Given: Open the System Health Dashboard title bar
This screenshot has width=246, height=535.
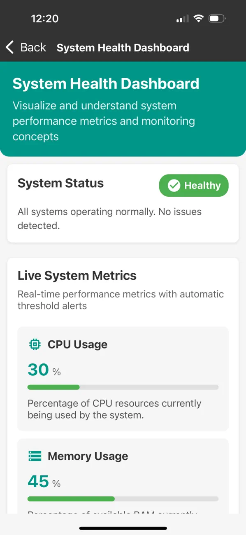Looking at the screenshot, I should [x=123, y=47].
